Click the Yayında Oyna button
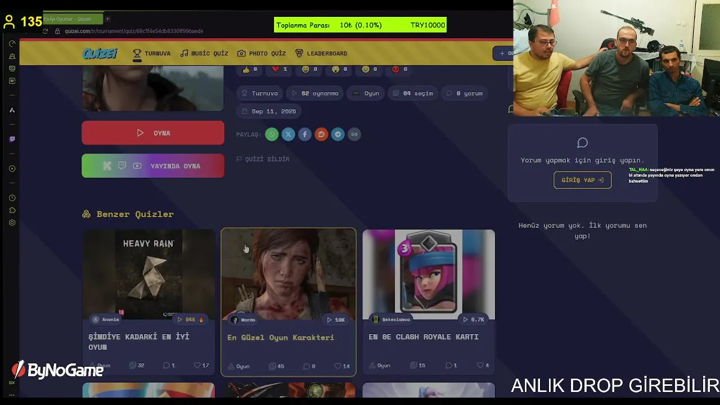The image size is (720, 405). tap(153, 166)
